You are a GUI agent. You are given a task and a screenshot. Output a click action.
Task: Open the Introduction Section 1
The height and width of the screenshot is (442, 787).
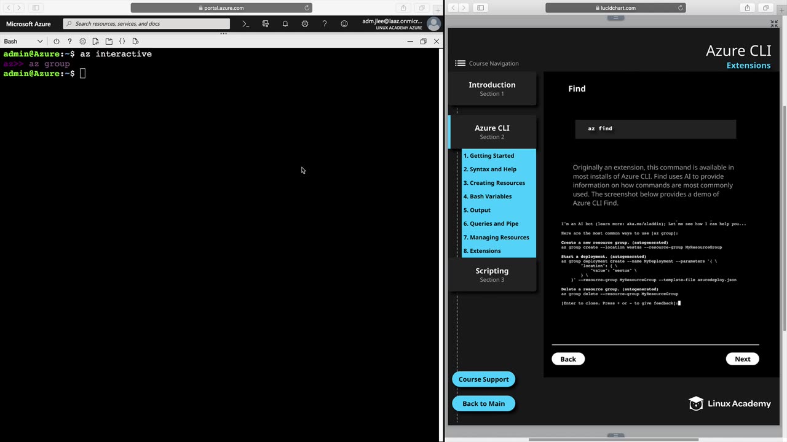coord(492,88)
